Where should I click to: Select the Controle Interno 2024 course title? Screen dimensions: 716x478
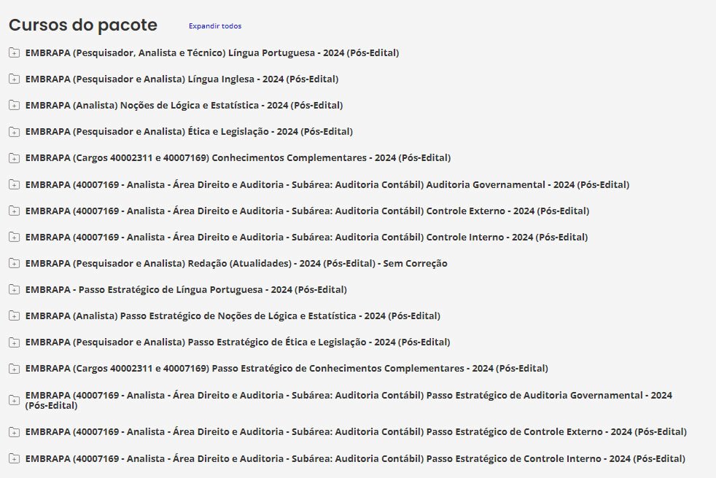tap(306, 237)
